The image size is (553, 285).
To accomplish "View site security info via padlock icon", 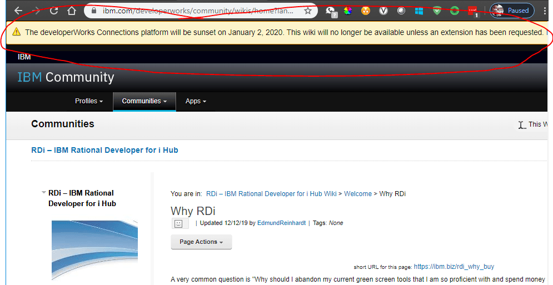I will tap(94, 11).
